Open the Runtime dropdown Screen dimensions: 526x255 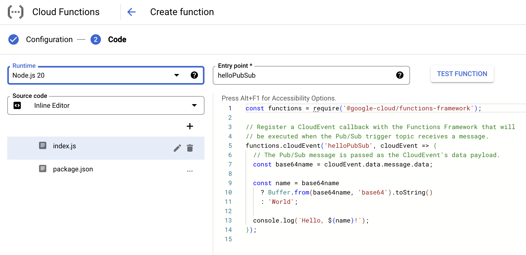tap(176, 75)
